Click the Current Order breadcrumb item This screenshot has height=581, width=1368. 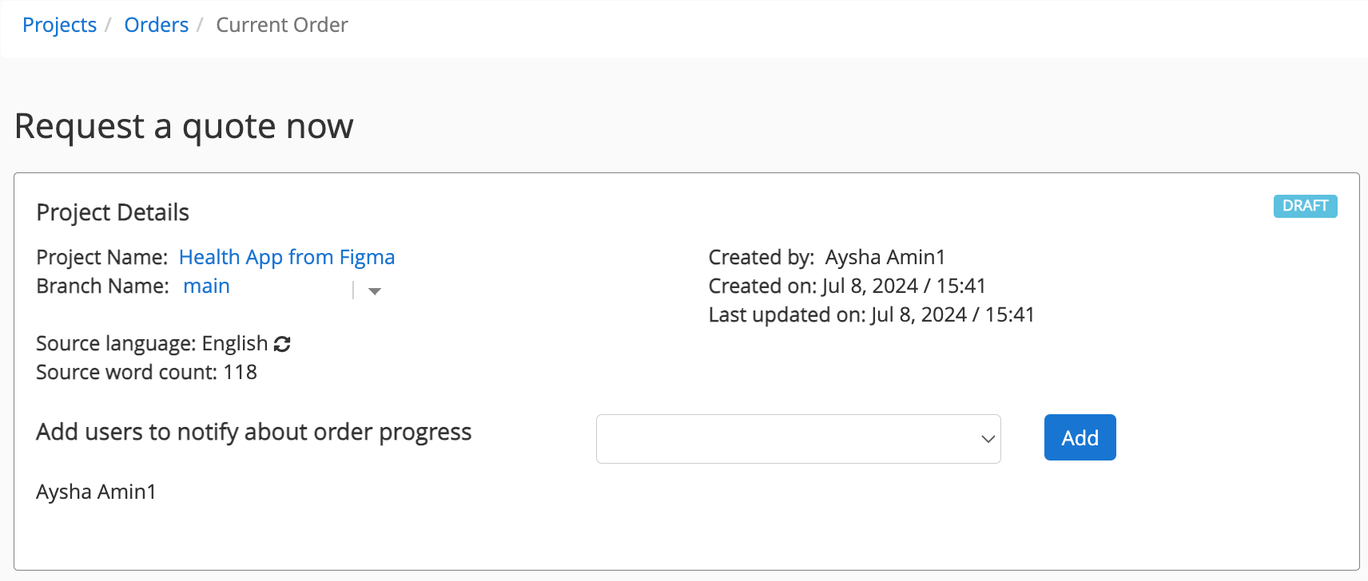[282, 25]
